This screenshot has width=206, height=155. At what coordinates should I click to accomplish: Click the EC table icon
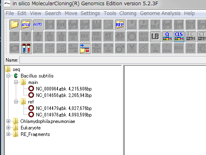pyautogui.click(x=191, y=37)
